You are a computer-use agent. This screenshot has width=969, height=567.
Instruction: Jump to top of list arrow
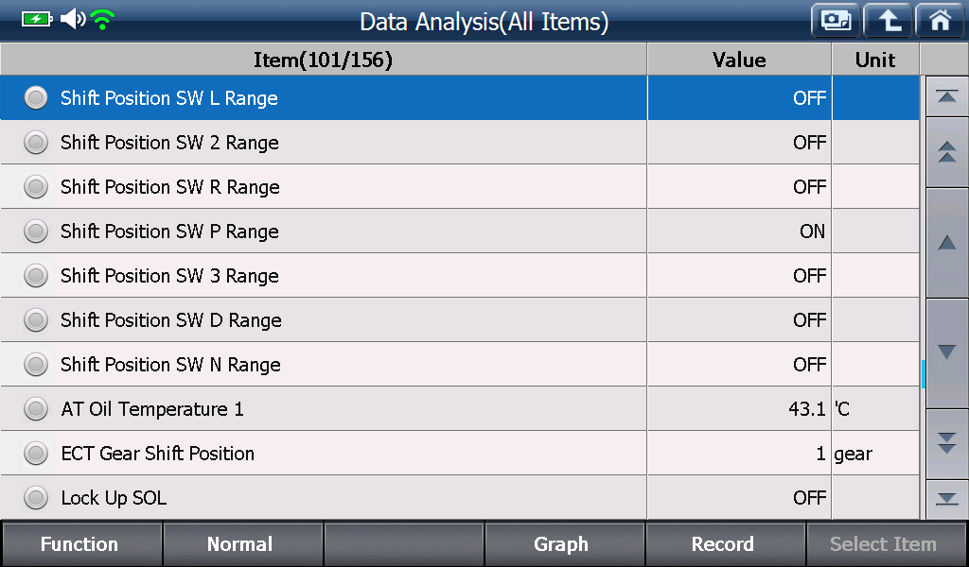[946, 97]
